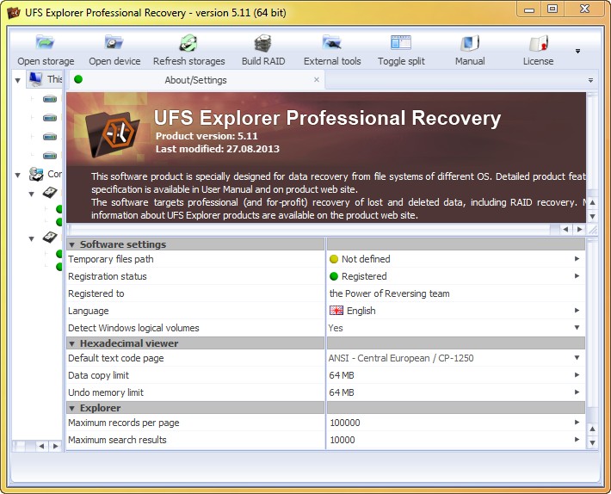Click the 'Registered to' label
The image size is (611, 494).
tap(96, 293)
